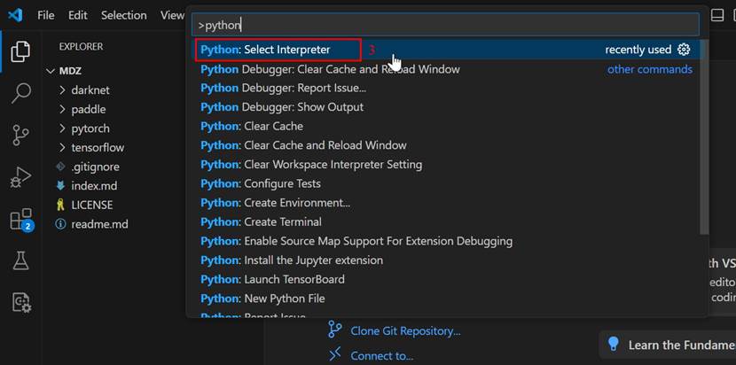This screenshot has width=736, height=365.
Task: Run Python: Clear Cache and Reload Window
Action: pyautogui.click(x=447, y=145)
